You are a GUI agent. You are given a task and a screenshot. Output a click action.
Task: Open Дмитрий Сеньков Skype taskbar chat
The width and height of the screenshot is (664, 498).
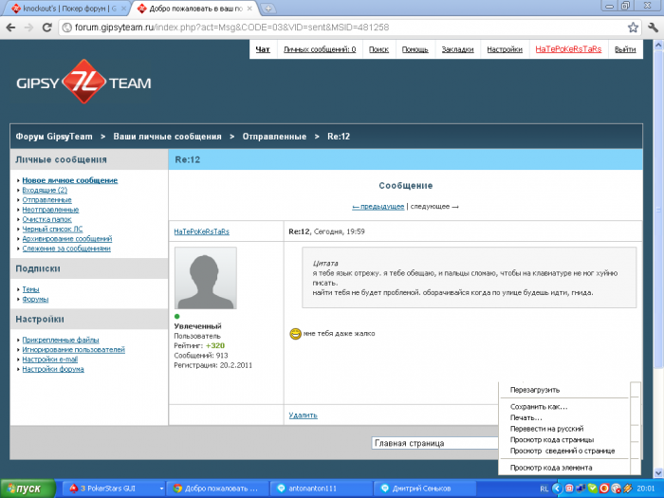425,489
